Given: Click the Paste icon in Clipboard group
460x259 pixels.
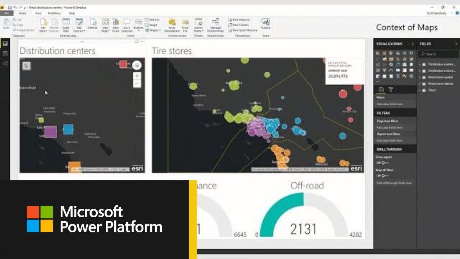Looking at the screenshot, I should 6,24.
